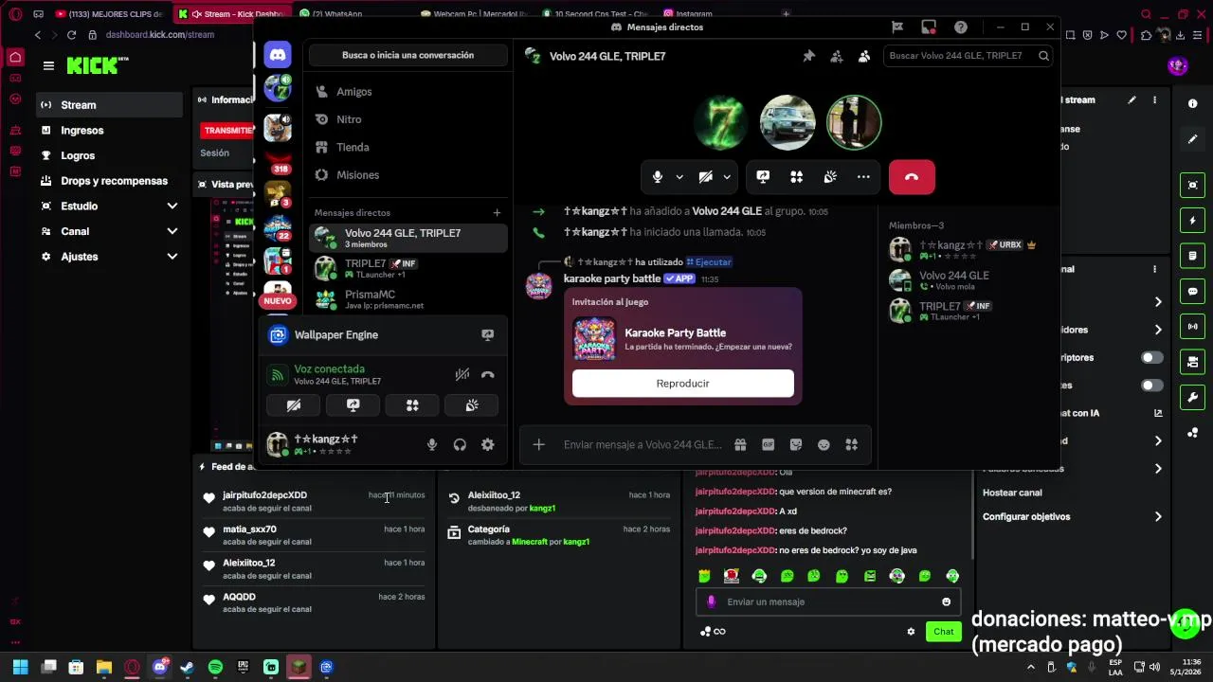Toggle the upper switch in Kick channel panel
This screenshot has width=1213, height=682.
pos(1151,357)
